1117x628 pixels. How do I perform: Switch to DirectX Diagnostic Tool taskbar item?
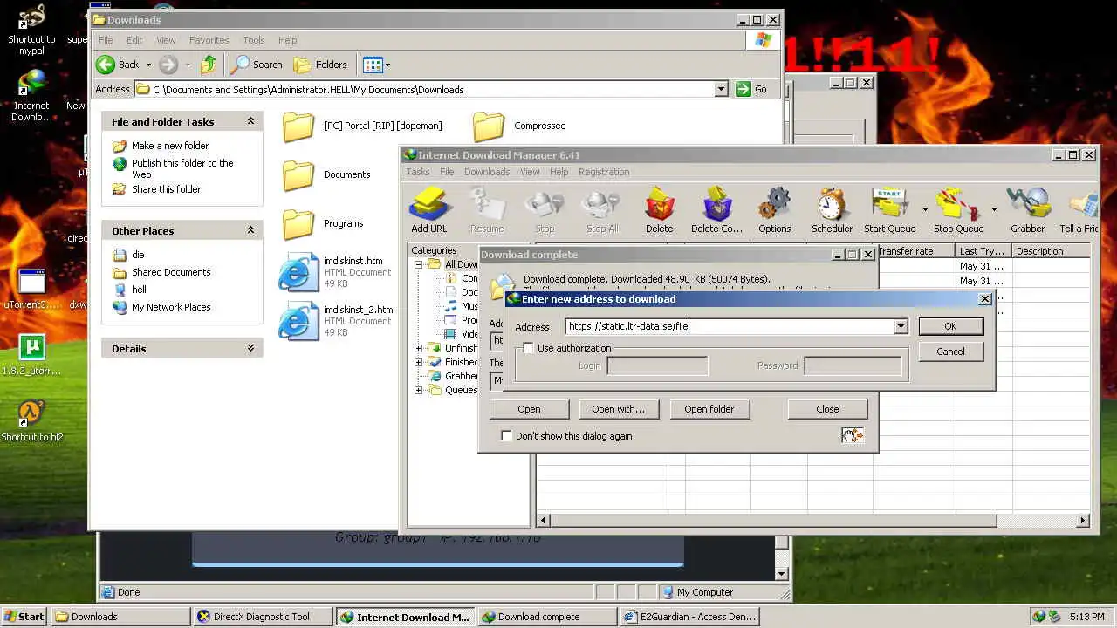[x=262, y=617]
